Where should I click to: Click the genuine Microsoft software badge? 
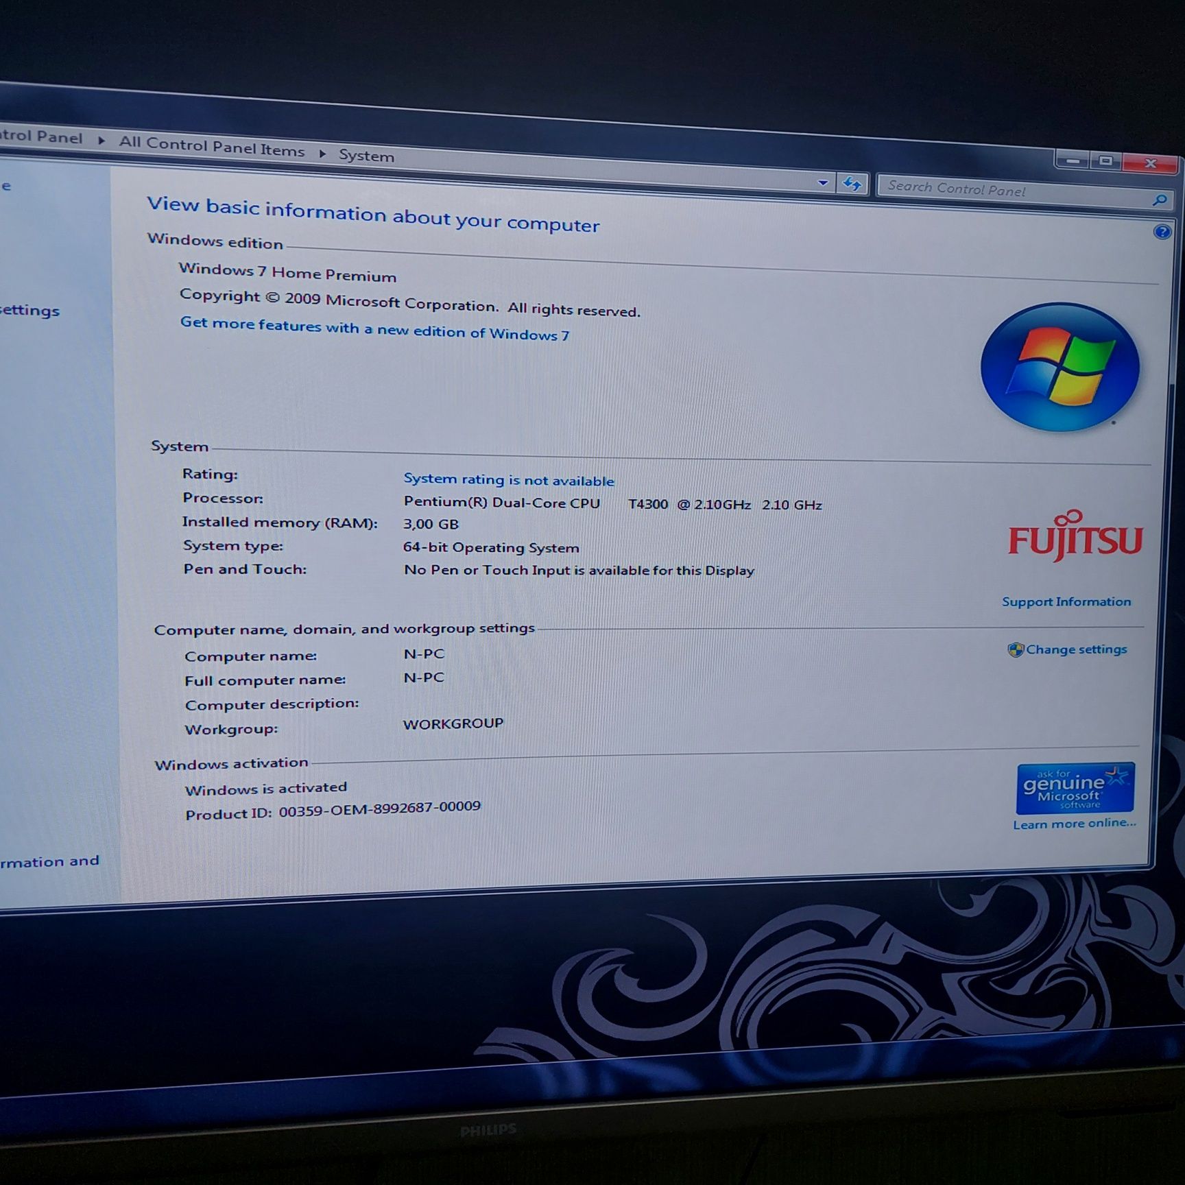pyautogui.click(x=1075, y=787)
